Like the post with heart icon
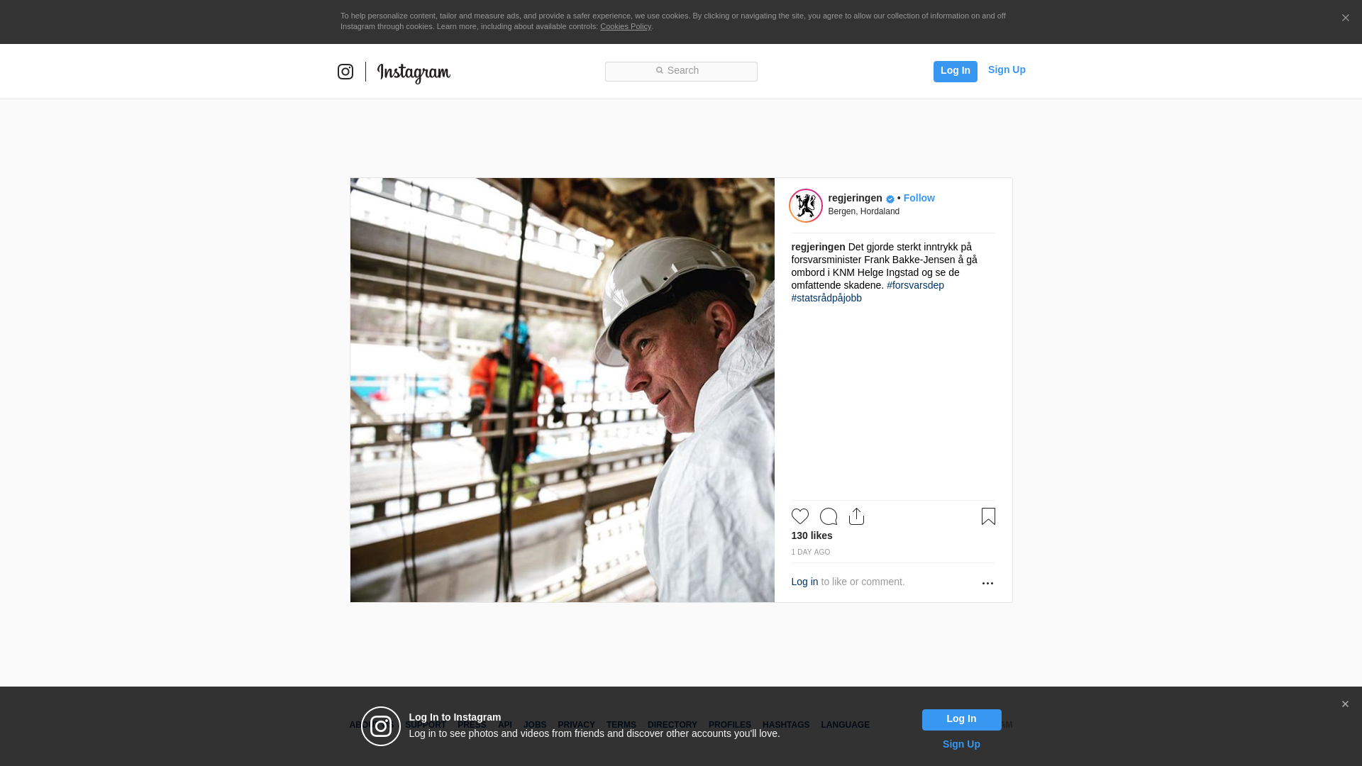Viewport: 1362px width, 766px height. (800, 516)
